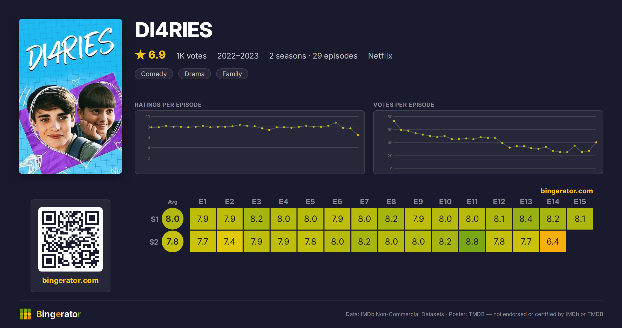Open bingerator.com link above episode grid

567,191
